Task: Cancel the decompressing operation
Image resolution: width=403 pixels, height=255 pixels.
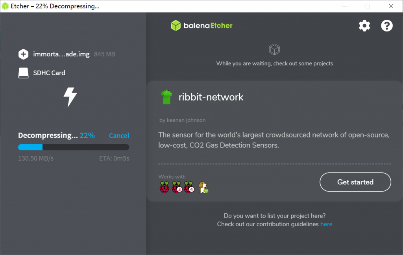Action: (x=119, y=136)
